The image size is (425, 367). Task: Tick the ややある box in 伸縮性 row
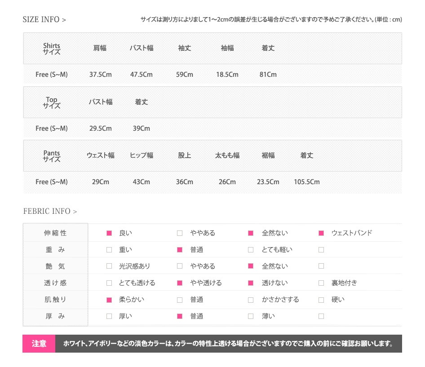pyautogui.click(x=180, y=233)
